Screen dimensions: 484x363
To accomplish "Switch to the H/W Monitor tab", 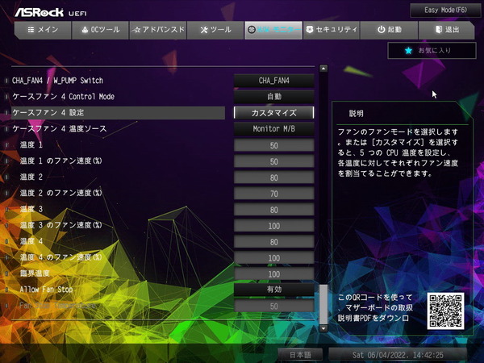I will tap(273, 30).
